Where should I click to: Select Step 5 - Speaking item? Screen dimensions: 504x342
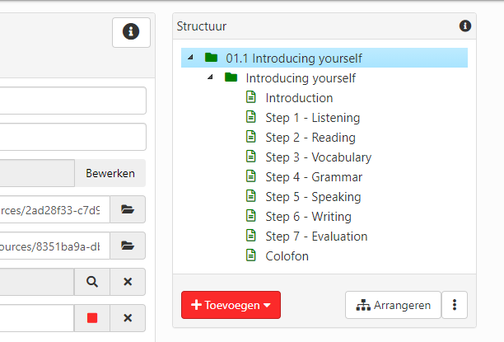tap(313, 197)
